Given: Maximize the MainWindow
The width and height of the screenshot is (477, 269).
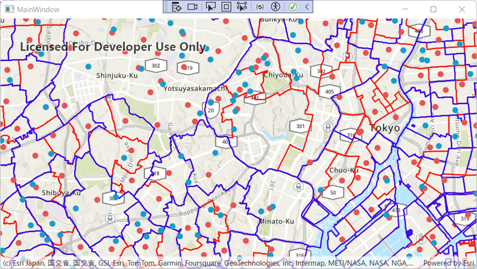Looking at the screenshot, I should pos(433,10).
